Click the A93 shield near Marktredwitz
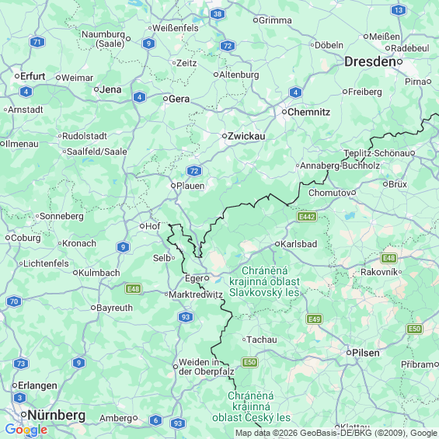This screenshot has width=439, height=439. tap(186, 317)
